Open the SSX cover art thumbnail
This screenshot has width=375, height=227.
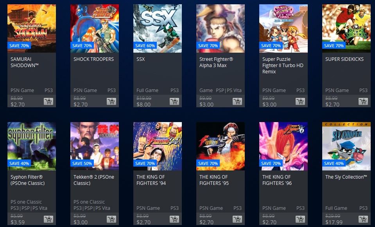[157, 28]
